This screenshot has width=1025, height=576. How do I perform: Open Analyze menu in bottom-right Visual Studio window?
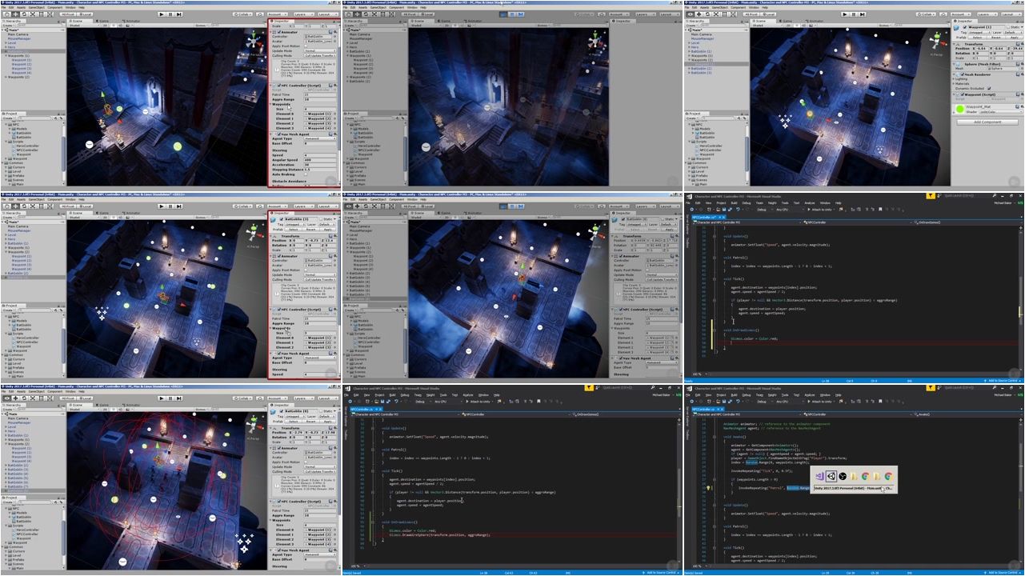coord(809,395)
